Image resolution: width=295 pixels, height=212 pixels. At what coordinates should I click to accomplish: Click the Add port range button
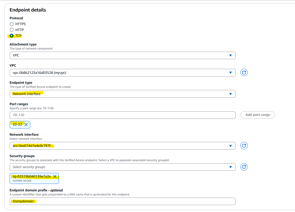pyautogui.click(x=258, y=115)
